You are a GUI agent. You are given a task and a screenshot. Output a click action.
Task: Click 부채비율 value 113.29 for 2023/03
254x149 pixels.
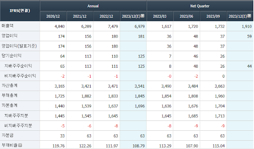tap(165, 146)
